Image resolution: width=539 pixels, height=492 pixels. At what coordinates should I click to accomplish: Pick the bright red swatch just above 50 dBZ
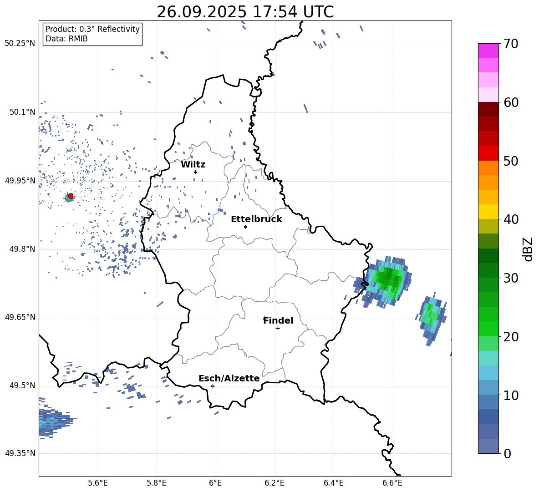pos(488,153)
